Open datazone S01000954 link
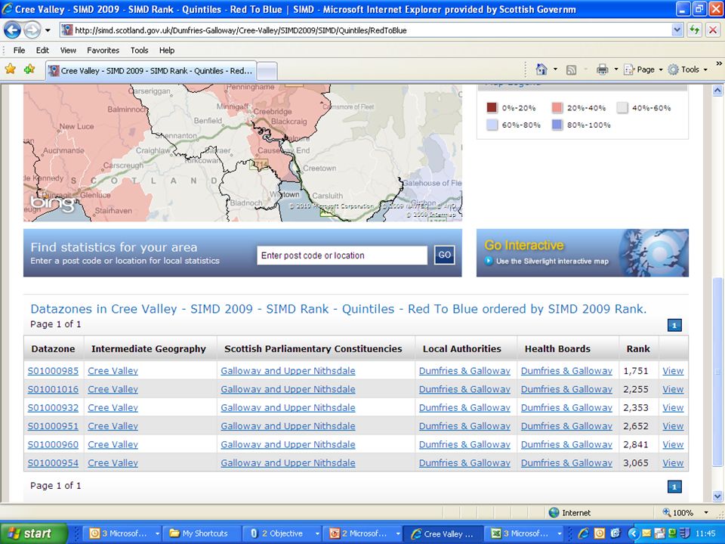 pos(53,463)
